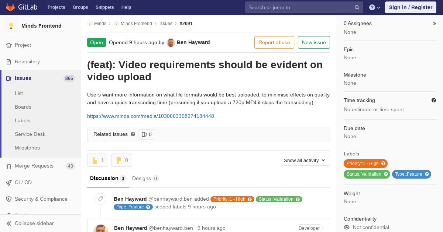Image resolution: width=443 pixels, height=232 pixels.
Task: Open Service Desk in sidebar
Action: (x=30, y=134)
